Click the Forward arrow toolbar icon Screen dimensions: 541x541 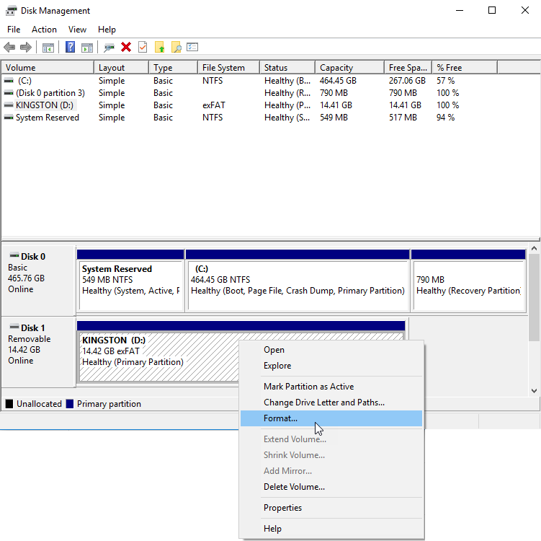click(26, 47)
